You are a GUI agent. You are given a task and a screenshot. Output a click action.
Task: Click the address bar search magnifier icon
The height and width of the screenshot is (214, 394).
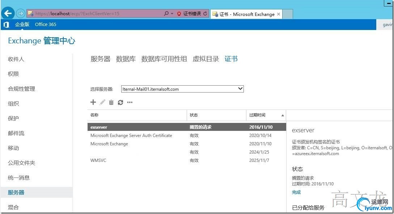click(x=166, y=14)
